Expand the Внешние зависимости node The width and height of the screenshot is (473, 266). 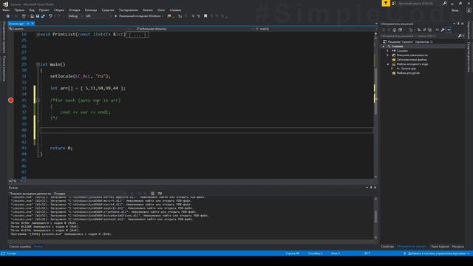(x=388, y=55)
